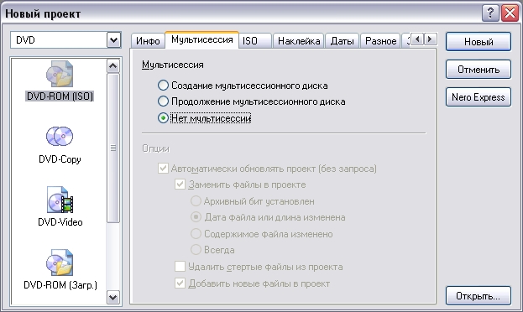Click the project list scrollbar thumb

(113, 148)
